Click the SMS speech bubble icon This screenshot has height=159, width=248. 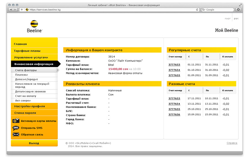tap(16, 128)
